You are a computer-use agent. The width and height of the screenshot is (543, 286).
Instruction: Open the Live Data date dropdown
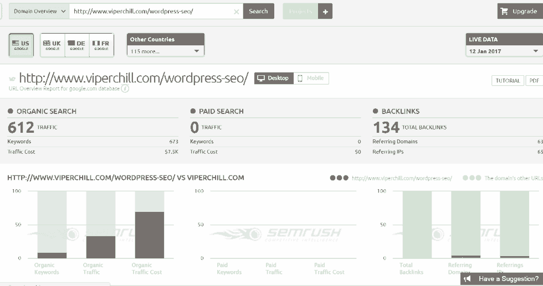504,51
